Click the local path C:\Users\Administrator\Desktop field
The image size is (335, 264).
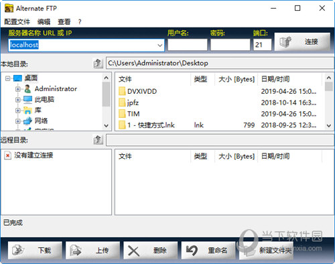click(220, 63)
